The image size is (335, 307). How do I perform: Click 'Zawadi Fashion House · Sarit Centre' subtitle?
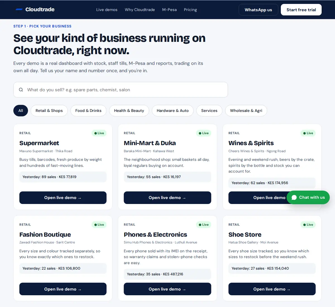click(x=47, y=242)
